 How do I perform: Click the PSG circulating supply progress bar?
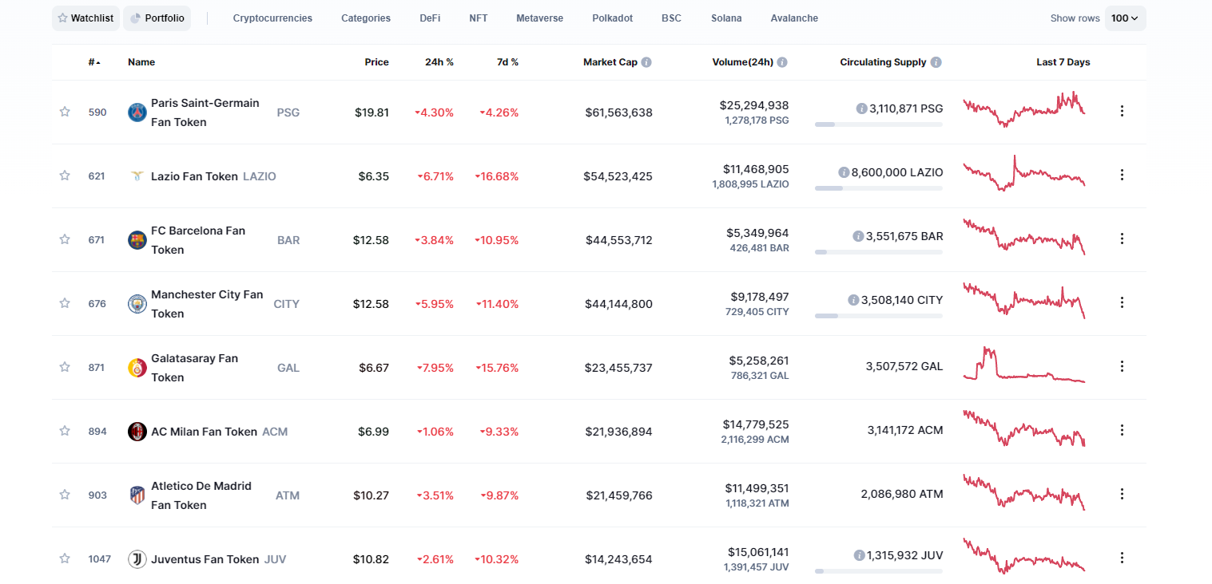click(x=879, y=124)
